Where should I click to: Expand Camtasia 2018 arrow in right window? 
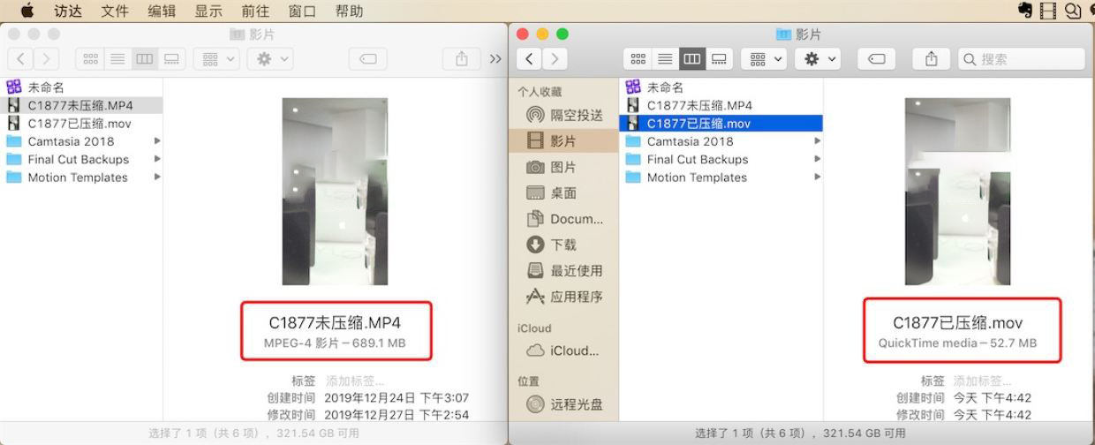pyautogui.click(x=818, y=141)
